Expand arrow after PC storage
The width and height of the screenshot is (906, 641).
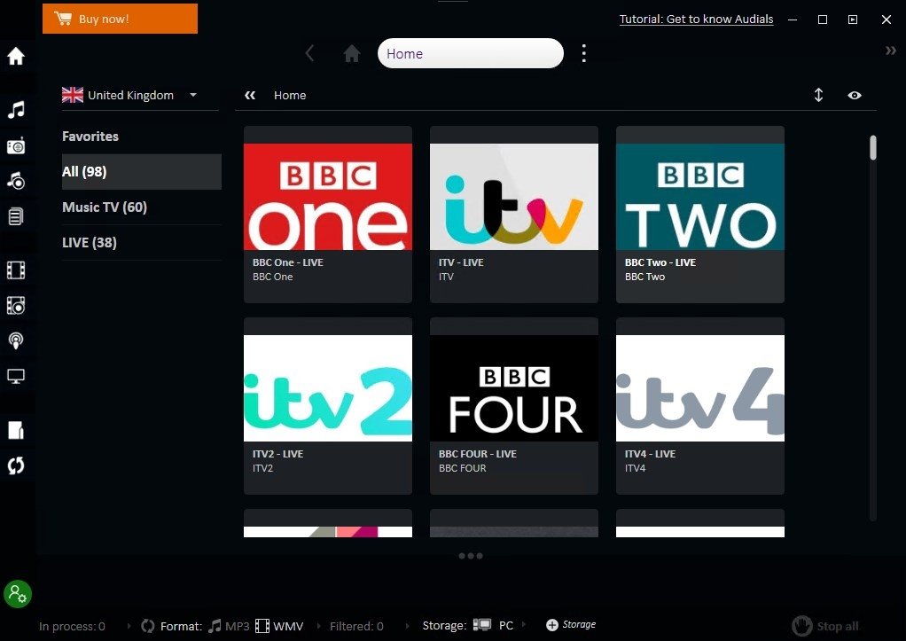coord(524,624)
